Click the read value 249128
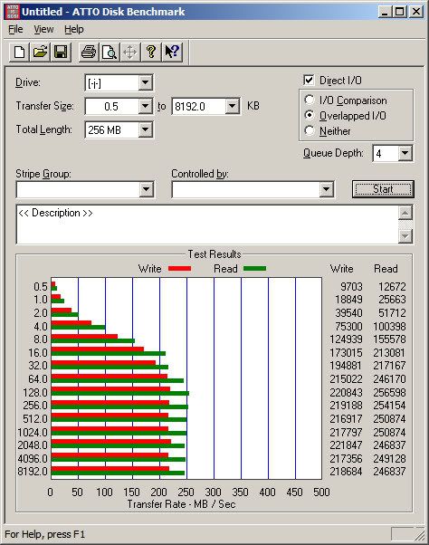 coord(389,458)
